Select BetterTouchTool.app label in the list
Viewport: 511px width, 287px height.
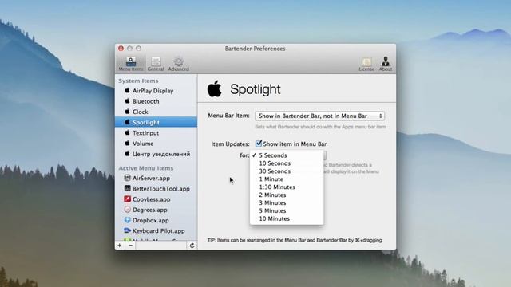click(x=161, y=189)
